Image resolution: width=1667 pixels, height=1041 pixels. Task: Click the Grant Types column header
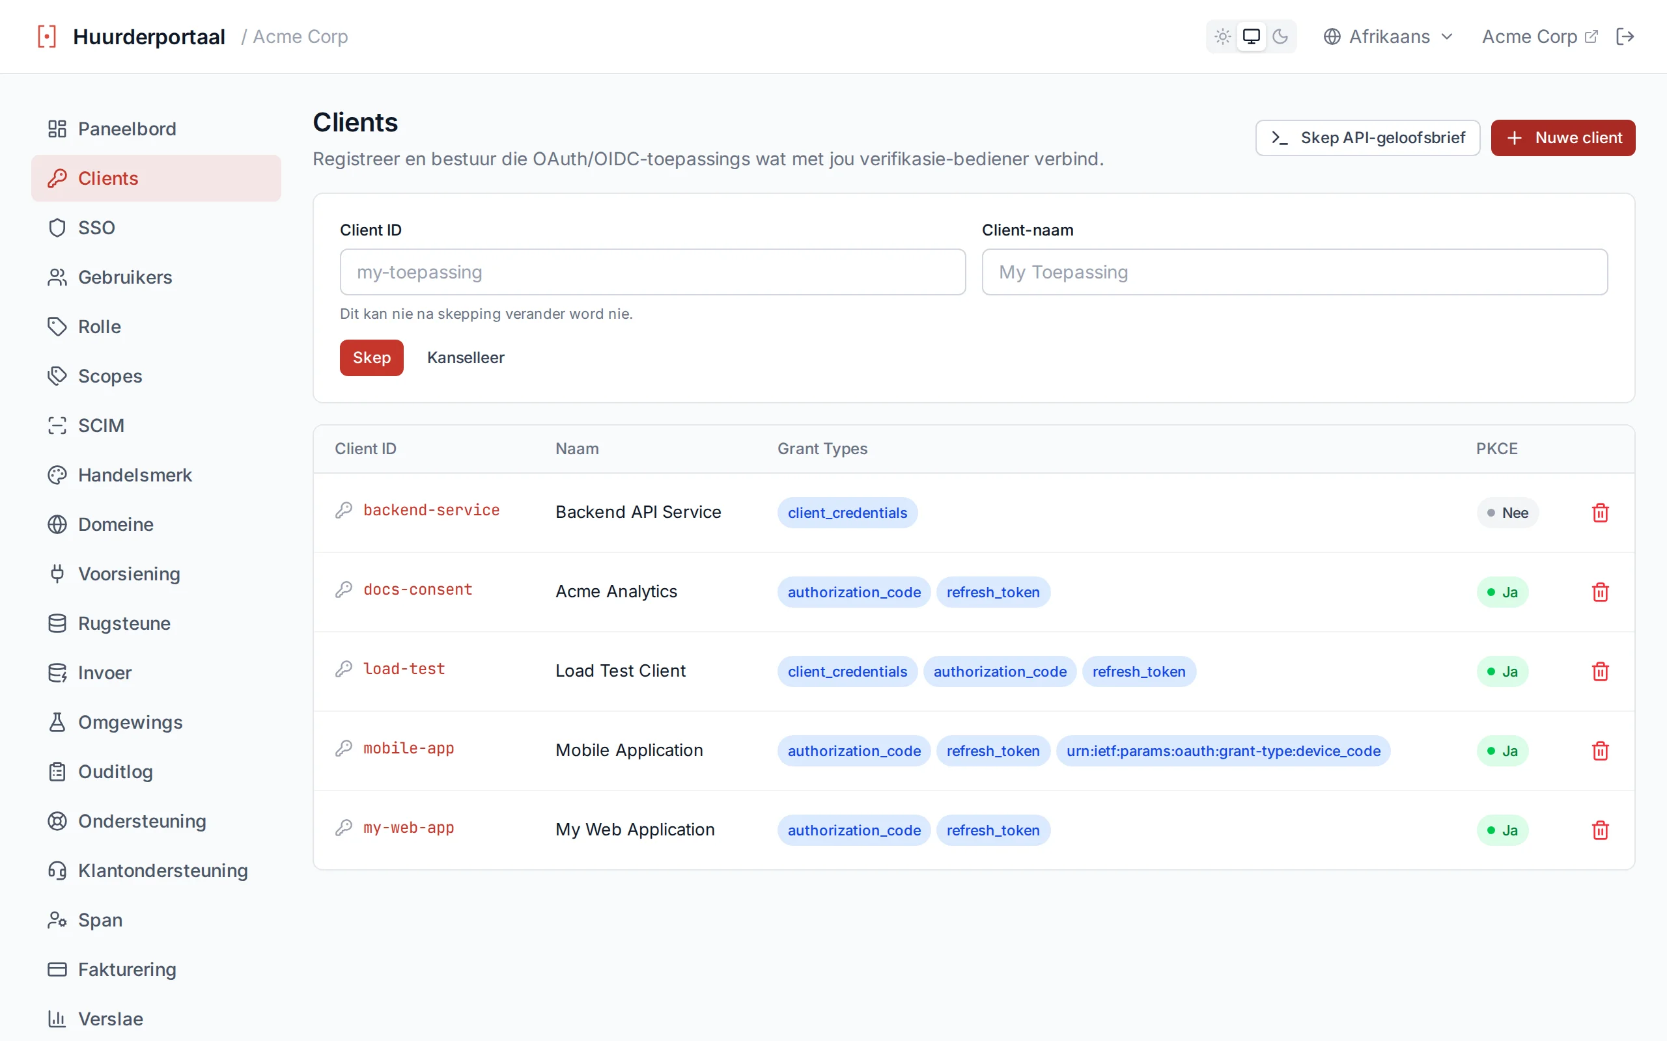822,449
